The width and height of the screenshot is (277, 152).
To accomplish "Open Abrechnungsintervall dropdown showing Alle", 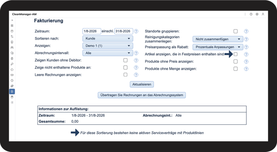I will point(108,53).
